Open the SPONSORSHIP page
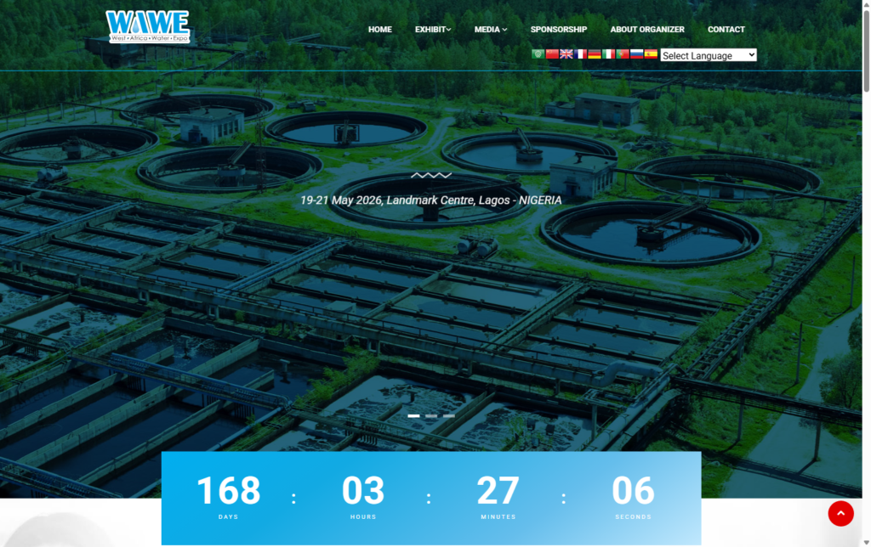The height and width of the screenshot is (547, 871). (x=559, y=30)
